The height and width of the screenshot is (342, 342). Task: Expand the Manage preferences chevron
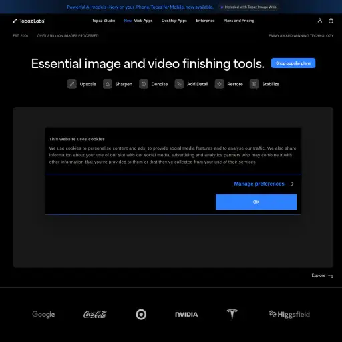292,184
